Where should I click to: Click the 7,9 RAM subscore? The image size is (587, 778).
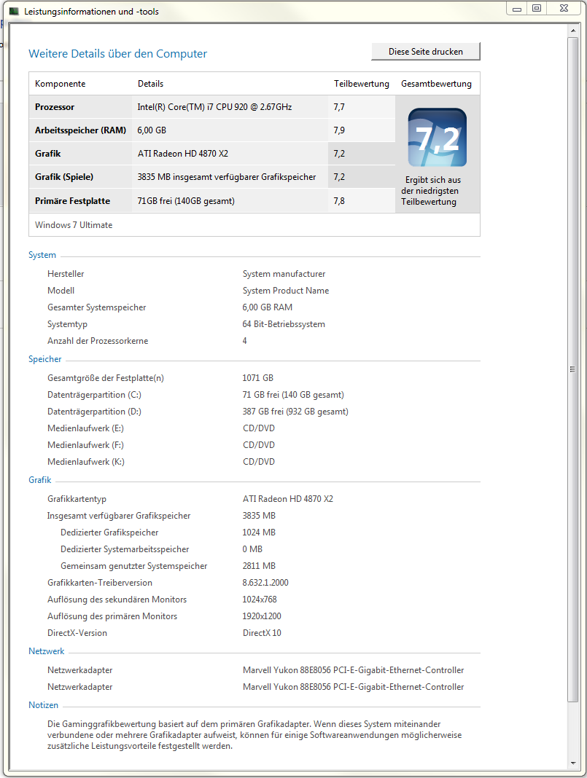[339, 130]
